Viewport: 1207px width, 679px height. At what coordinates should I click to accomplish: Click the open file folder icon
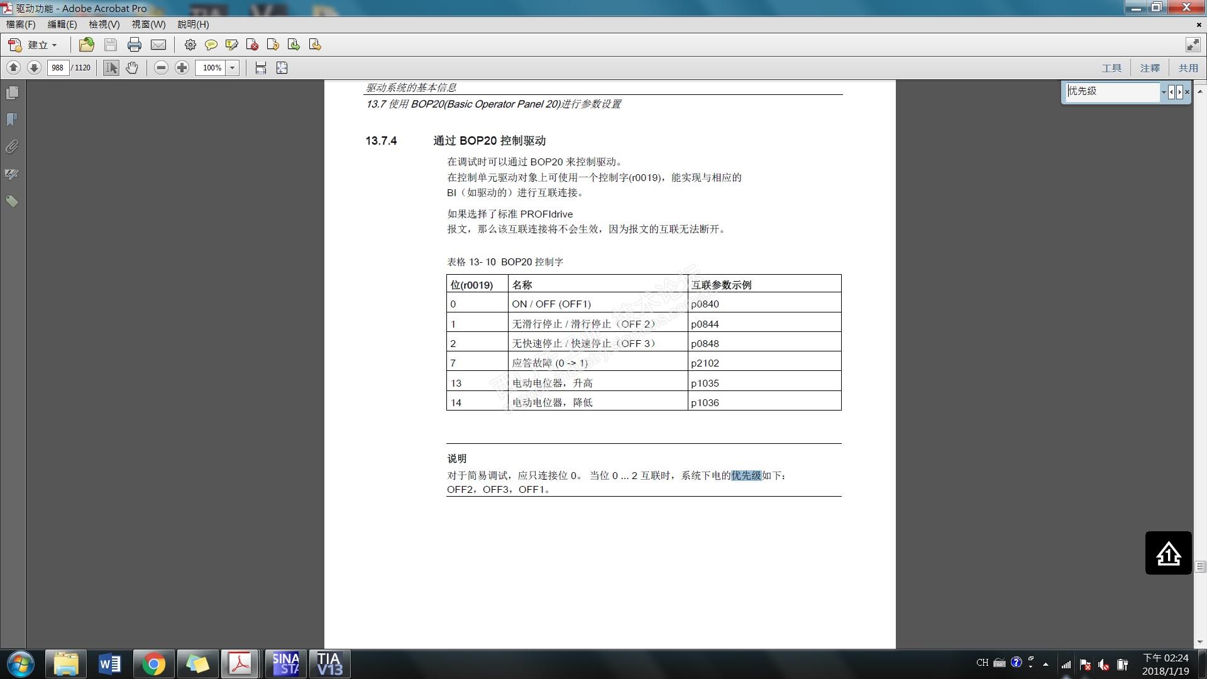[x=87, y=45]
